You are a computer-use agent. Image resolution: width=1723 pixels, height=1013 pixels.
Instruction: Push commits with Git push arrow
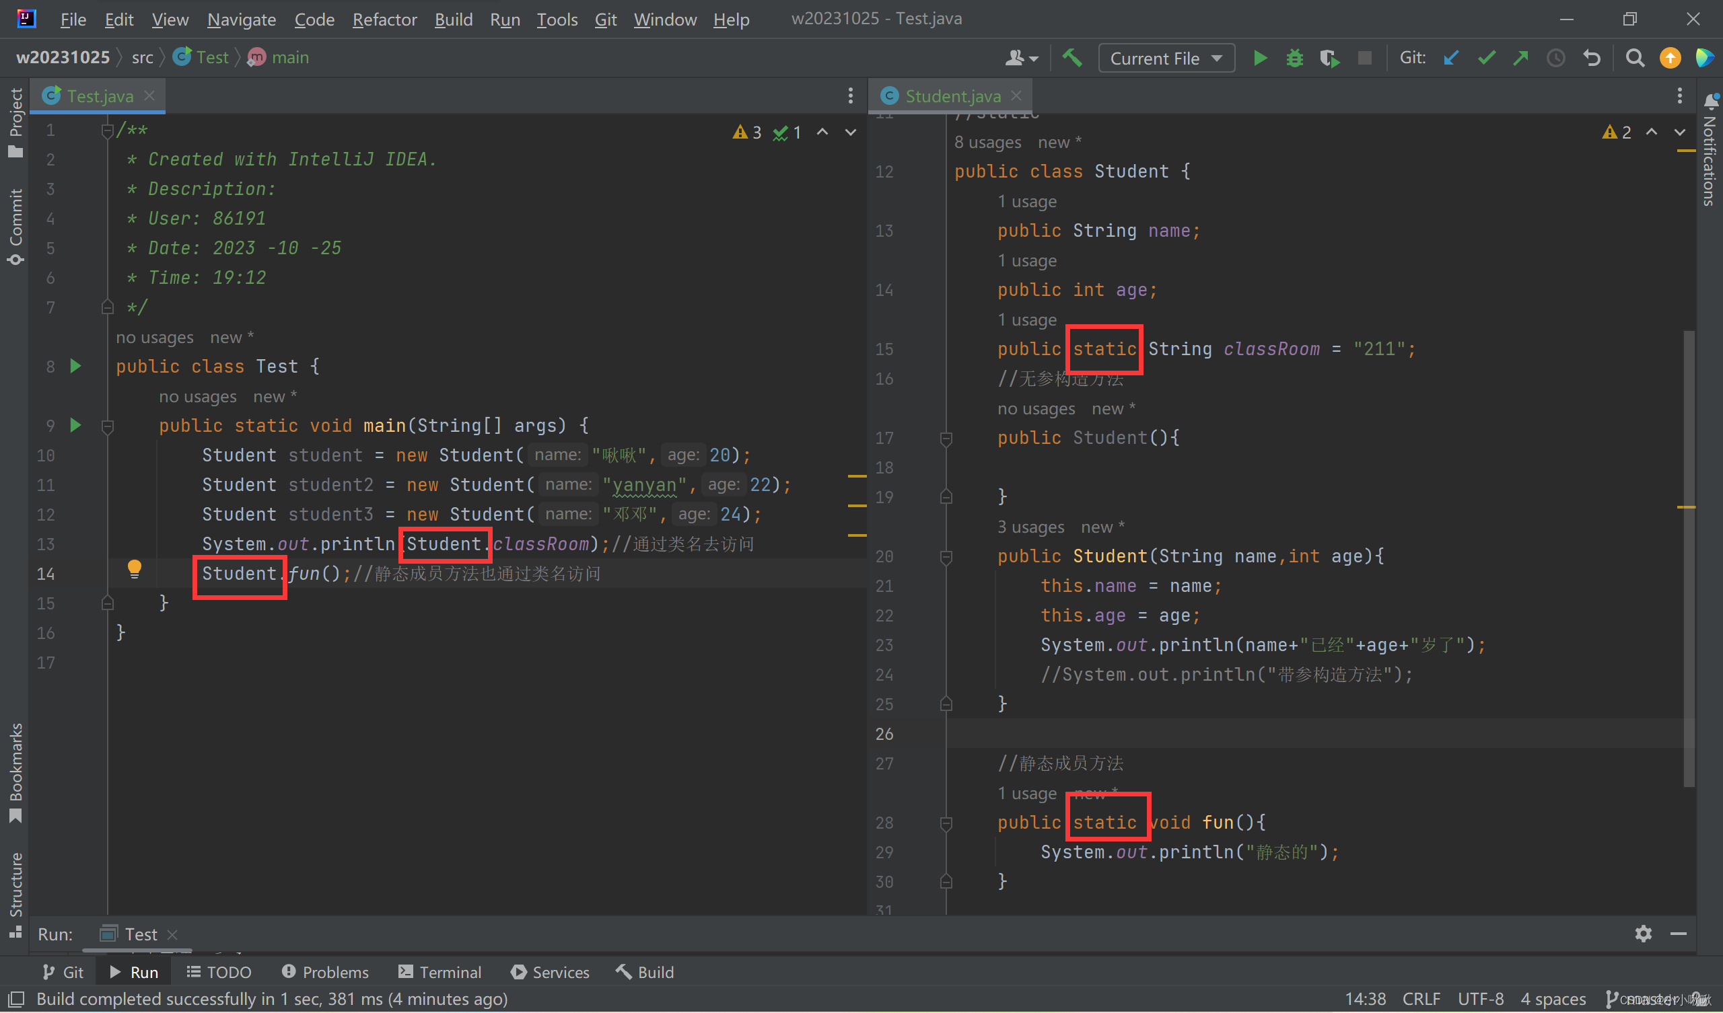click(x=1520, y=58)
